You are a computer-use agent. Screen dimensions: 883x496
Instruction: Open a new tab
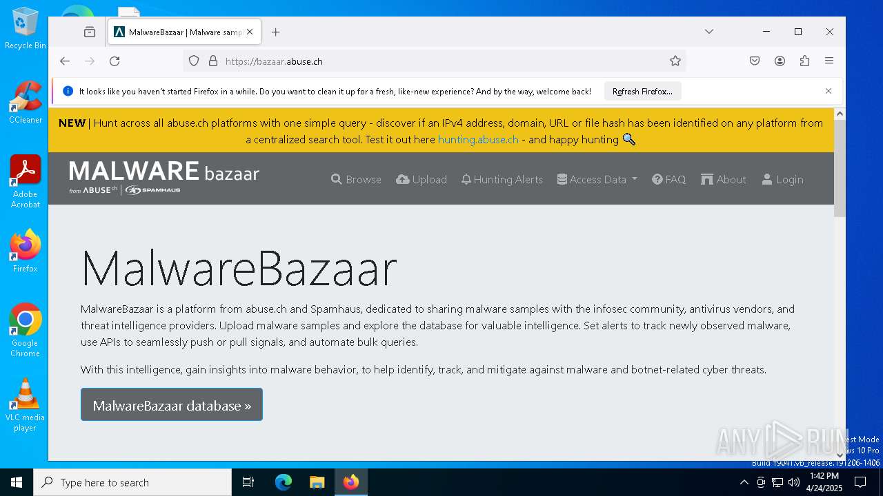(x=276, y=32)
